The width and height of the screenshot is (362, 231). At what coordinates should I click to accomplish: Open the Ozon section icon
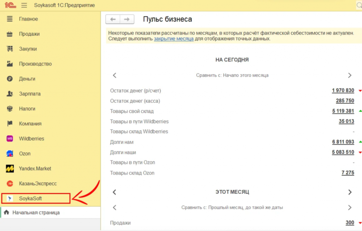10,154
